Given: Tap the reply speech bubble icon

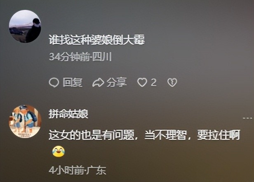Looking at the screenshot, I should [x=54, y=82].
